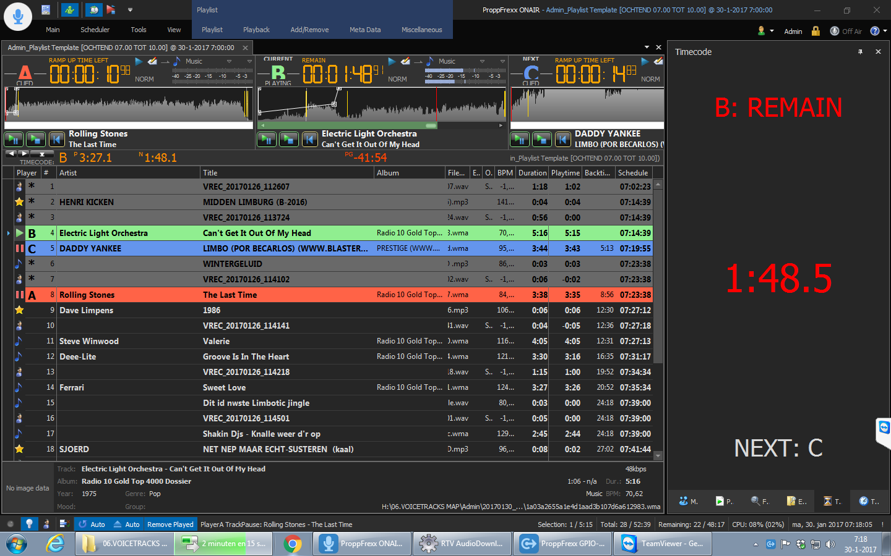
Task: Pin the Timecode panel
Action: [860, 52]
